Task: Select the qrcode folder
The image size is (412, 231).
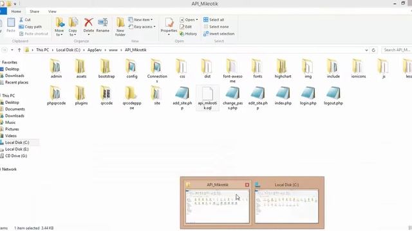Action: pos(106,96)
